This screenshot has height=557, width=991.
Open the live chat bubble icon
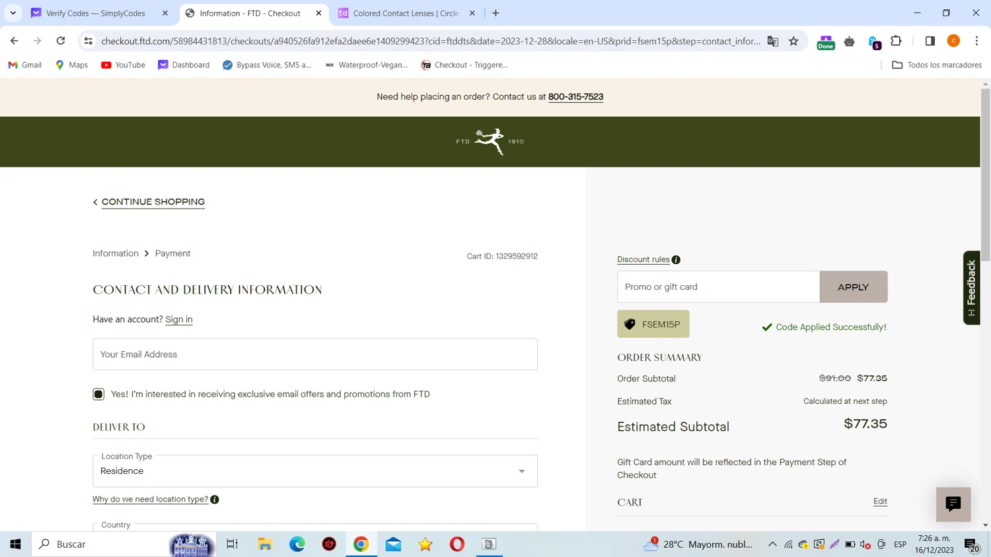click(x=953, y=504)
